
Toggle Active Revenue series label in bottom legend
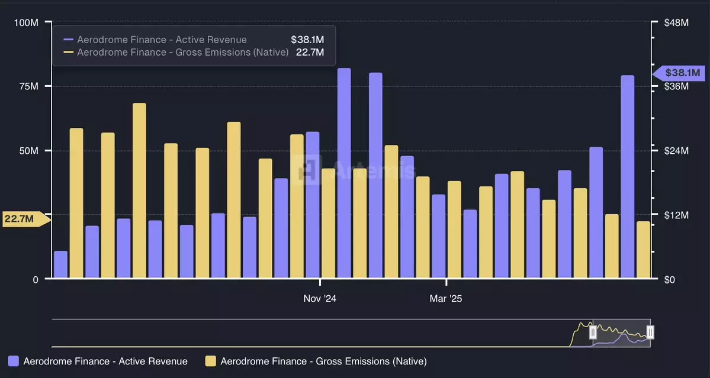click(105, 361)
